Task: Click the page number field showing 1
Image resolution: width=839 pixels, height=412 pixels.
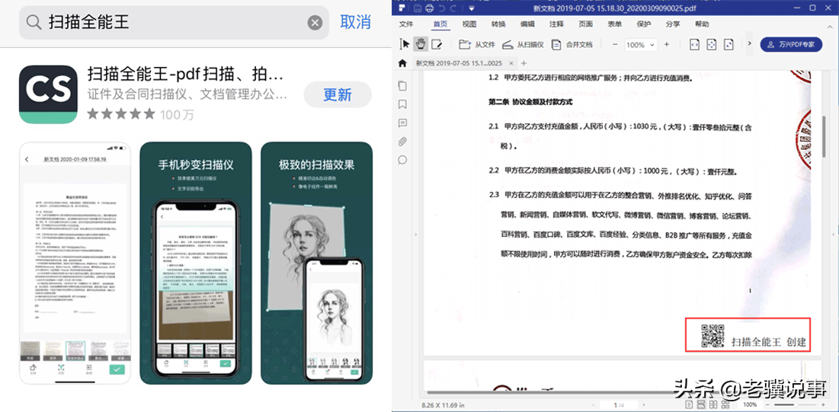Action: [x=619, y=405]
